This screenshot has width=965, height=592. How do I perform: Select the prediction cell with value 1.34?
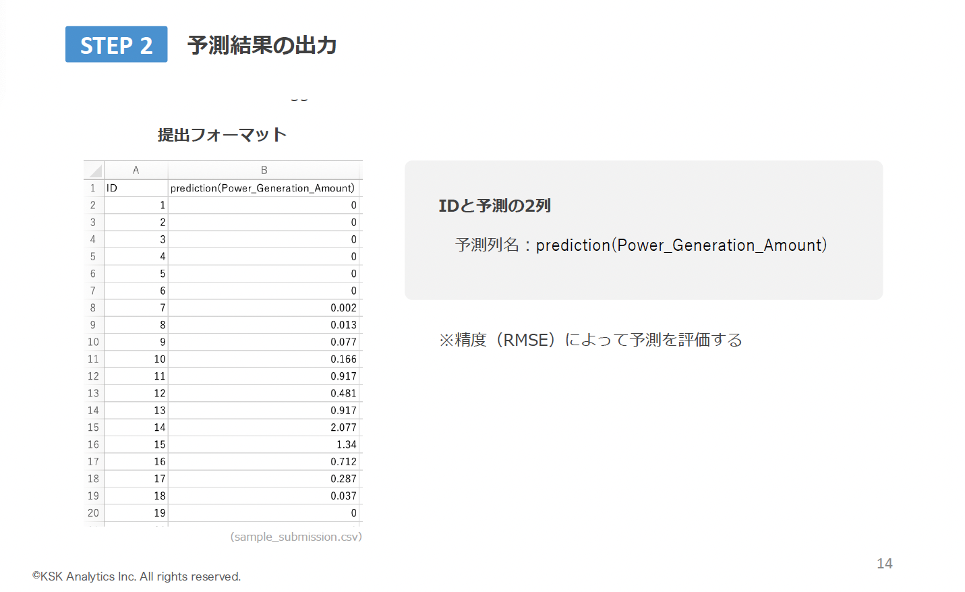(264, 444)
